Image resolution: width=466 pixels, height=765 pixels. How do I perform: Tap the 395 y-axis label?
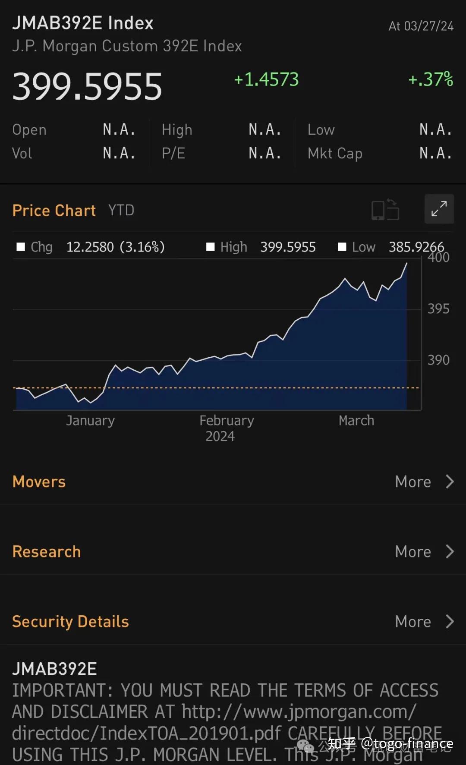click(438, 309)
